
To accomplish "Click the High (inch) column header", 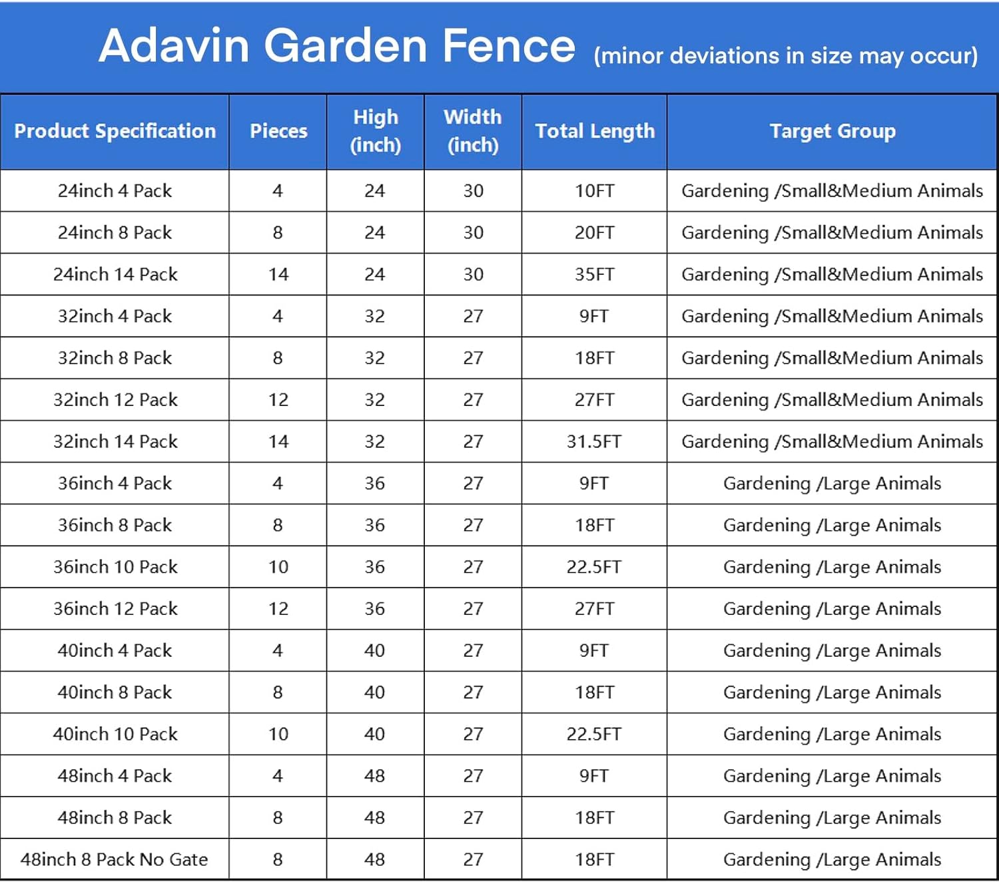I will pyautogui.click(x=375, y=131).
